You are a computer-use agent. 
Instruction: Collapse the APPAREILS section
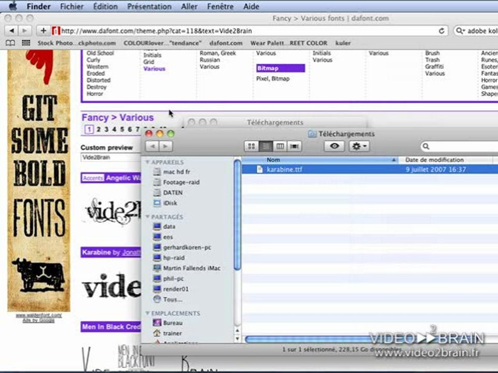pyautogui.click(x=147, y=162)
